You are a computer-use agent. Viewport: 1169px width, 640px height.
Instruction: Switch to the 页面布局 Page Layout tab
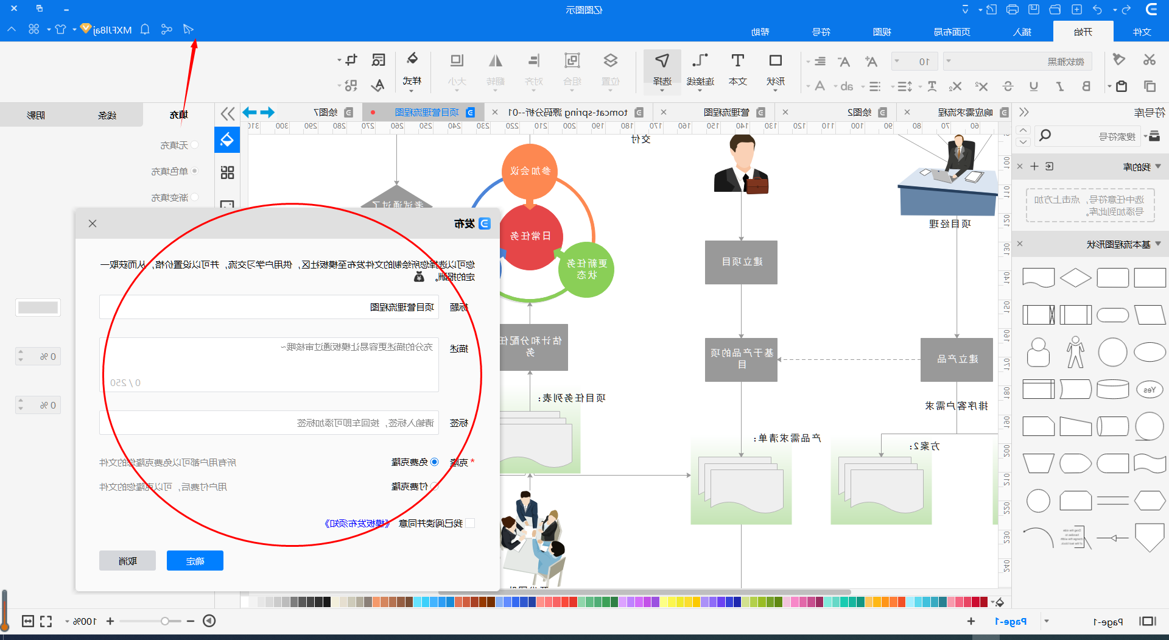(952, 32)
